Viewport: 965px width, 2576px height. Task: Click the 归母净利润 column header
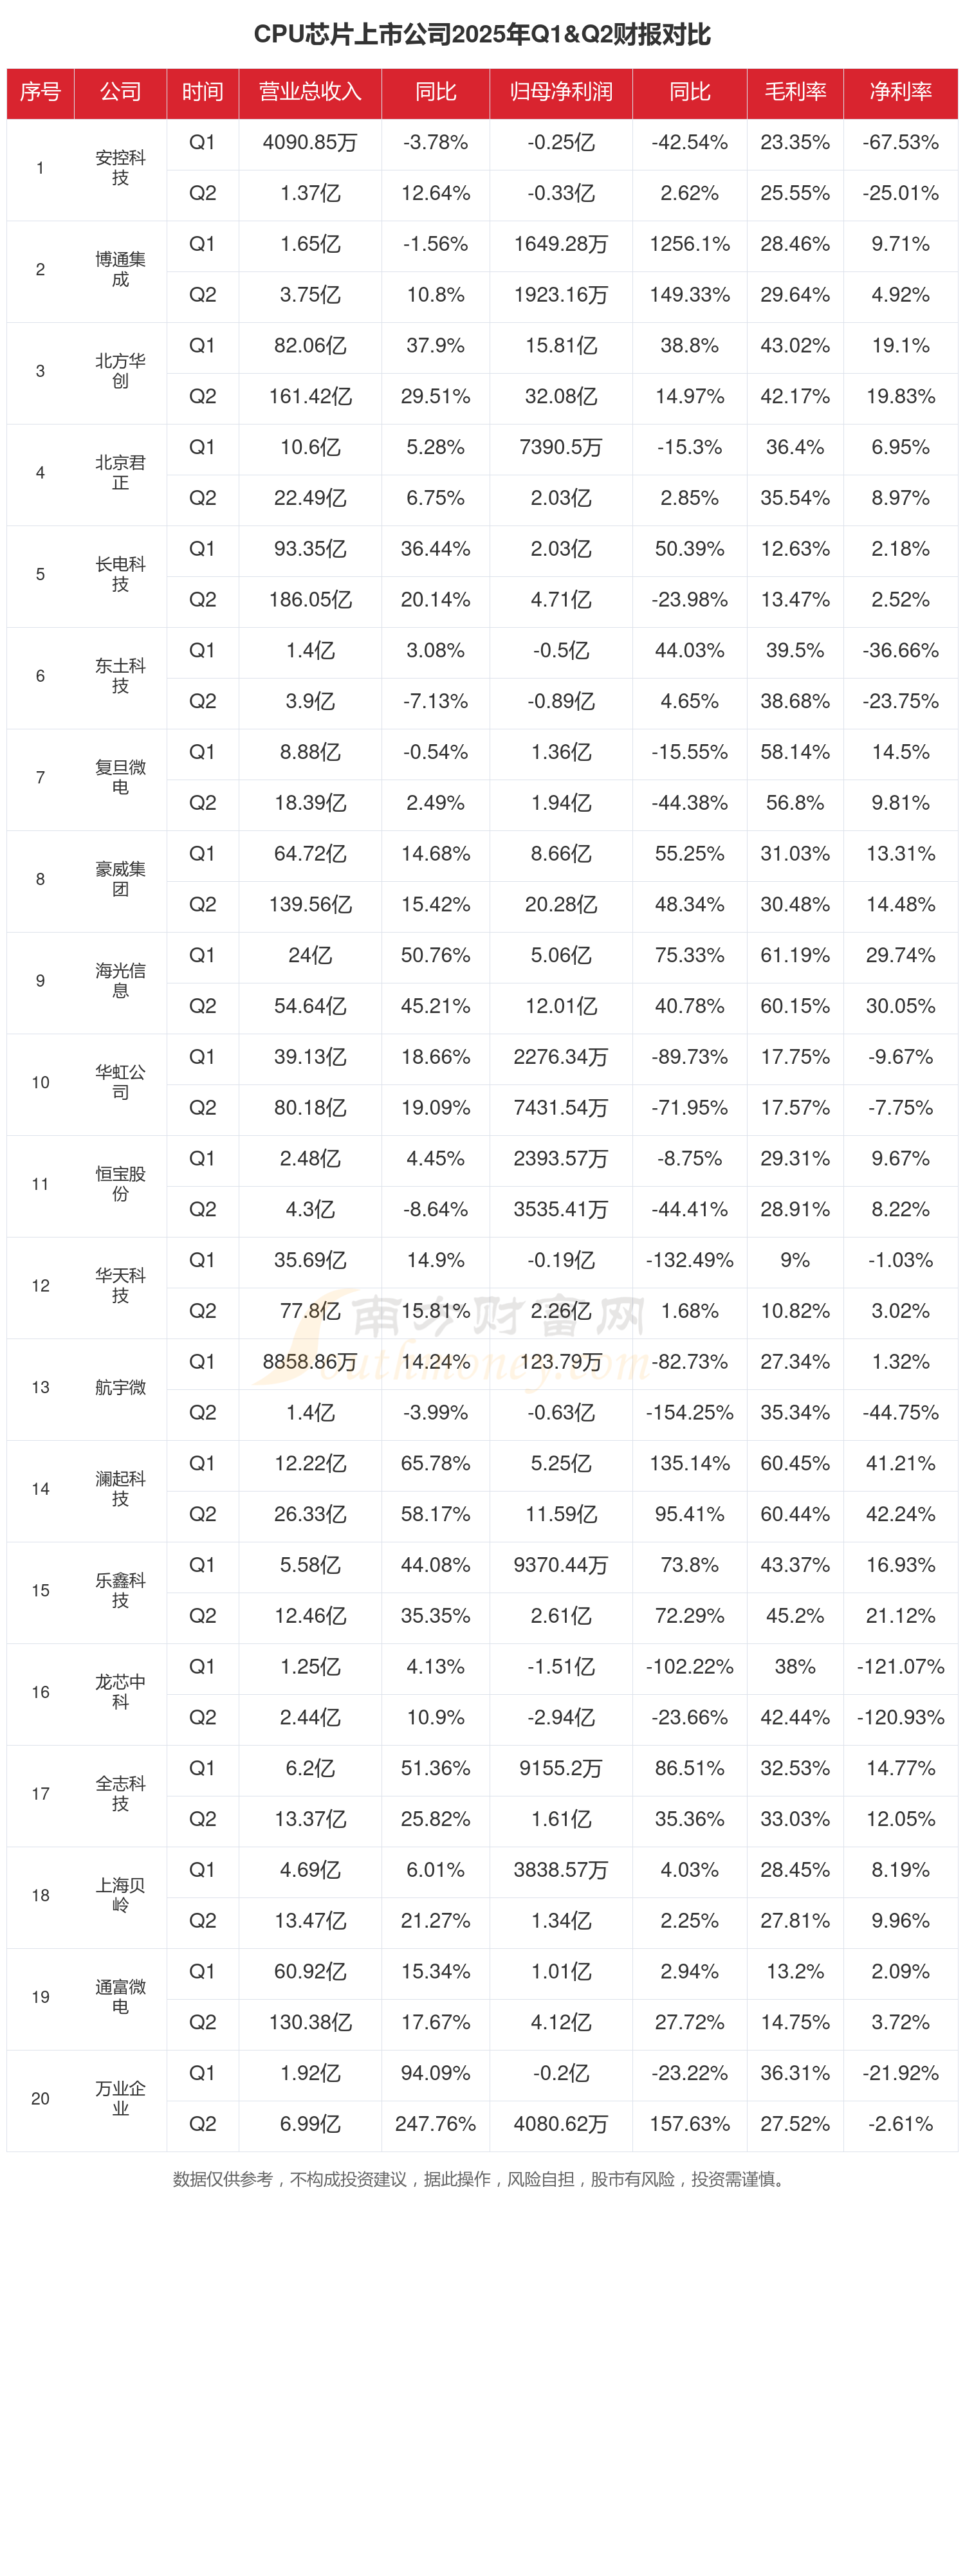560,92
